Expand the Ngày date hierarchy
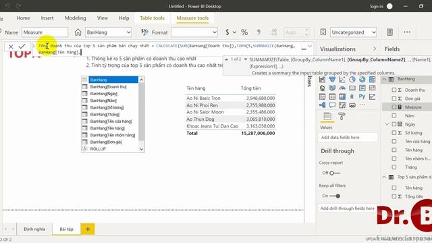The height and width of the screenshot is (243, 432). click(387, 124)
